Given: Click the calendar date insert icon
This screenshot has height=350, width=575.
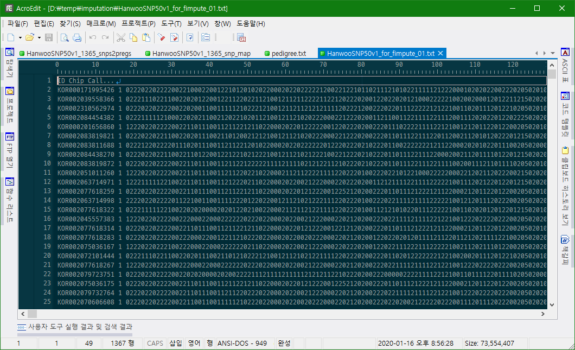Looking at the screenshot, I should click(241, 37).
